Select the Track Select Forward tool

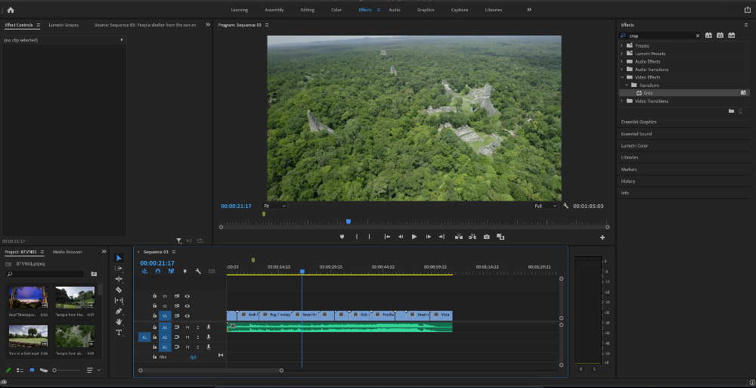coord(119,268)
